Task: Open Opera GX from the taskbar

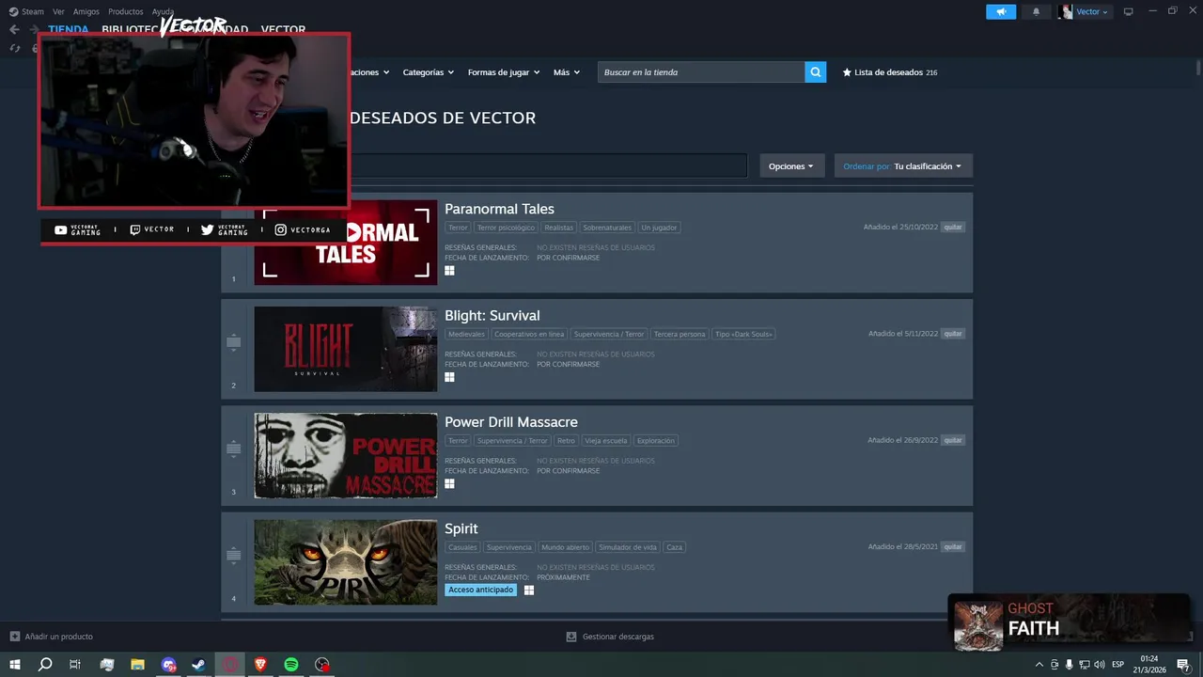Action: coord(230,665)
